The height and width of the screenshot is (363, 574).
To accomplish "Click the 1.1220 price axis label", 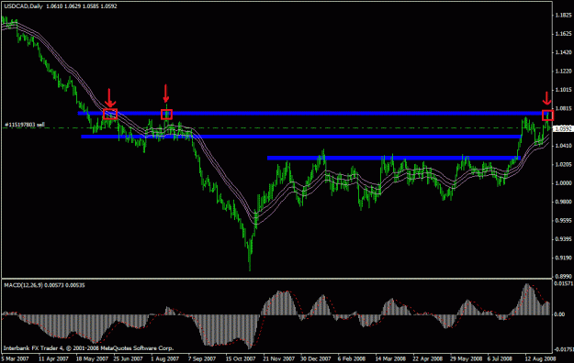I will (x=563, y=71).
